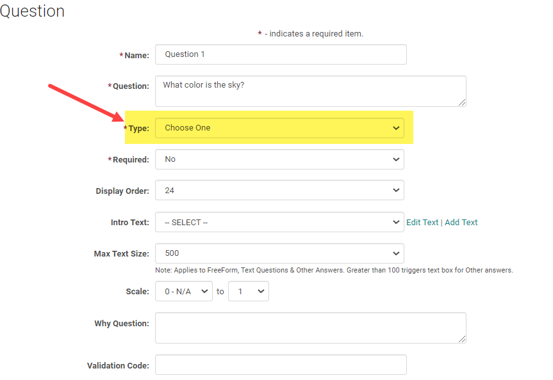Focus the Question text area about the sky
The image size is (553, 380).
[310, 91]
